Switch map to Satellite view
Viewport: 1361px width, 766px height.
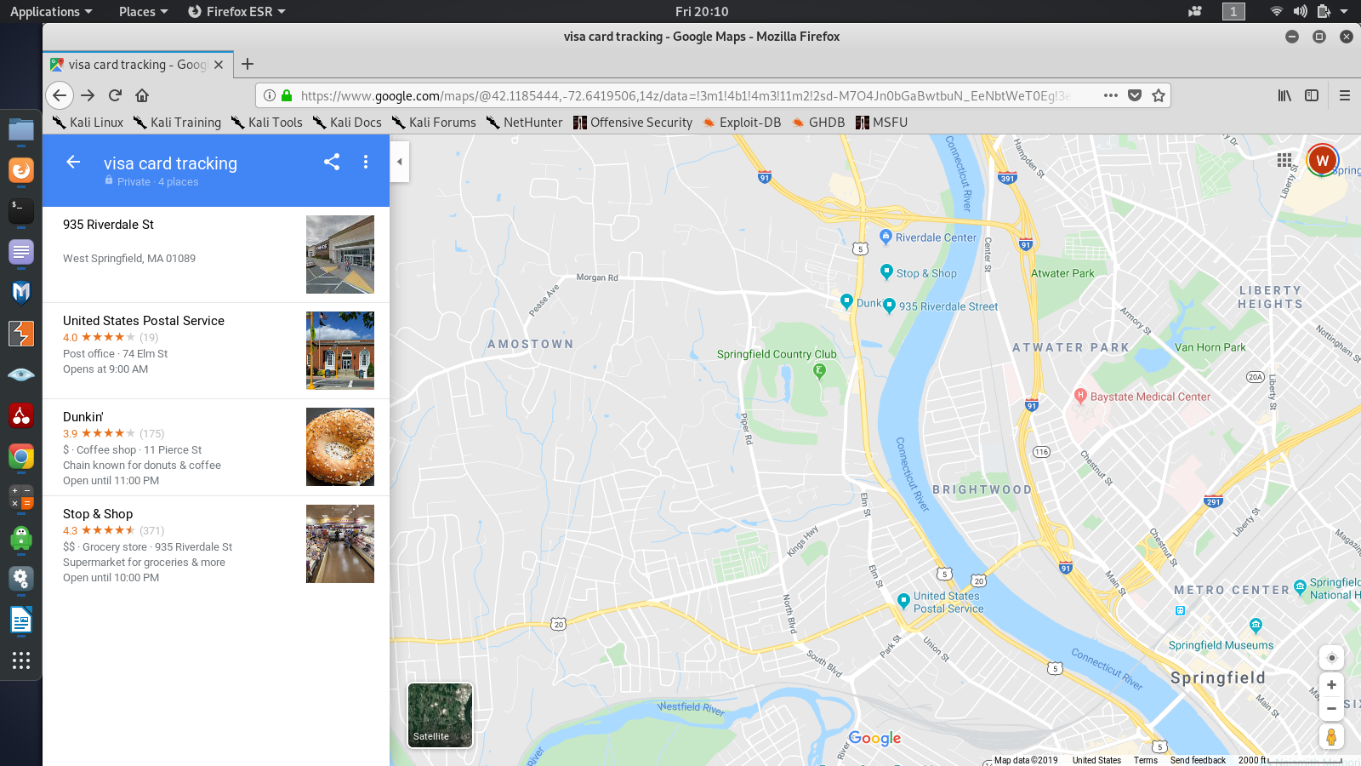click(x=440, y=715)
